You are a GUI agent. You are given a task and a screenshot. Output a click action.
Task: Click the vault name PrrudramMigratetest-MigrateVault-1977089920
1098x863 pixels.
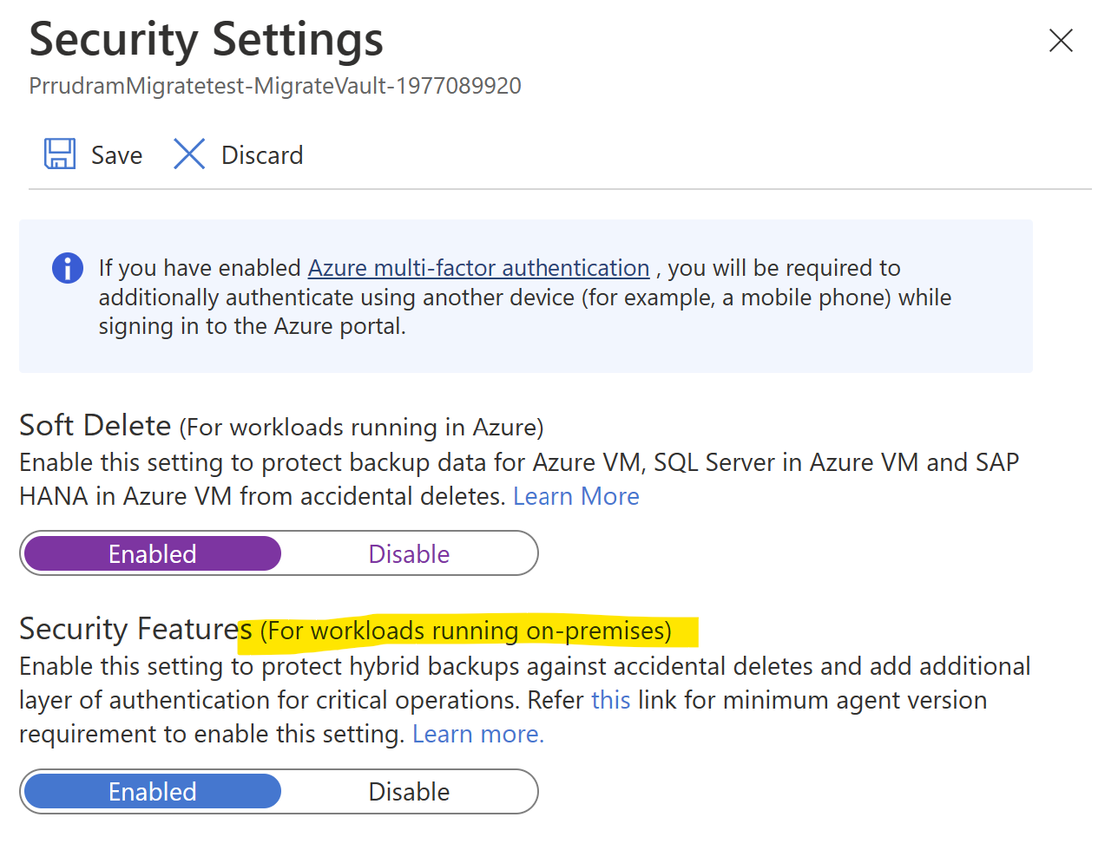coord(274,85)
